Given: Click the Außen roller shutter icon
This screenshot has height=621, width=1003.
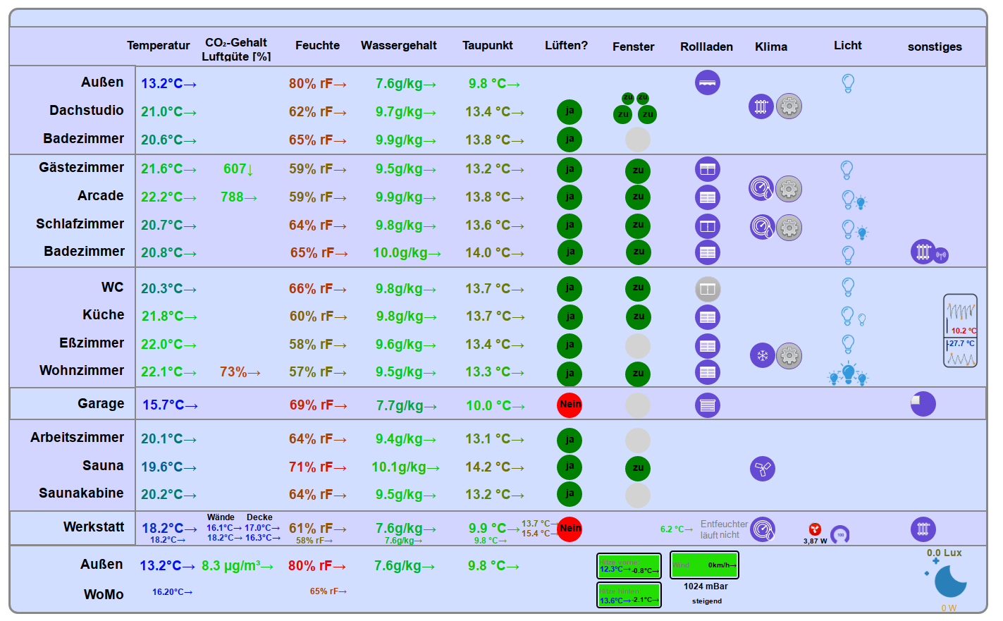Looking at the screenshot, I should tap(708, 83).
